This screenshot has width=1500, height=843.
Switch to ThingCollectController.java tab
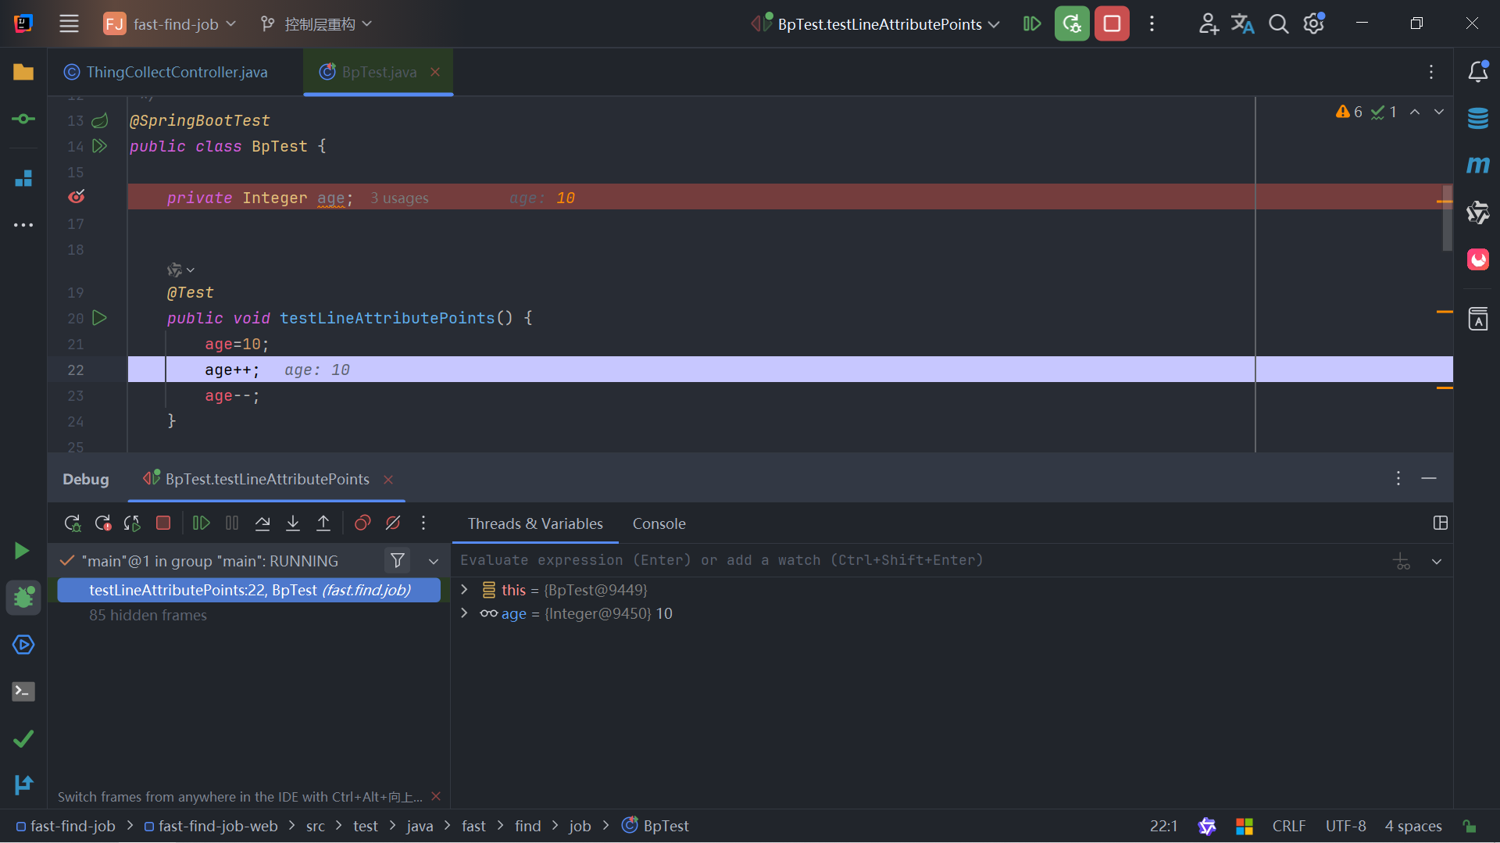tap(166, 72)
